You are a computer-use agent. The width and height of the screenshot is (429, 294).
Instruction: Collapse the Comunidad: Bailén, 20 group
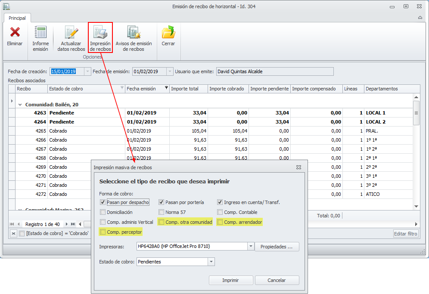pyautogui.click(x=20, y=105)
